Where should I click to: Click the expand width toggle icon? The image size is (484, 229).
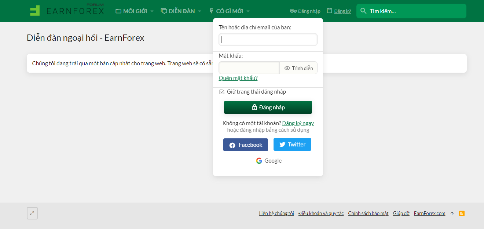coord(32,213)
